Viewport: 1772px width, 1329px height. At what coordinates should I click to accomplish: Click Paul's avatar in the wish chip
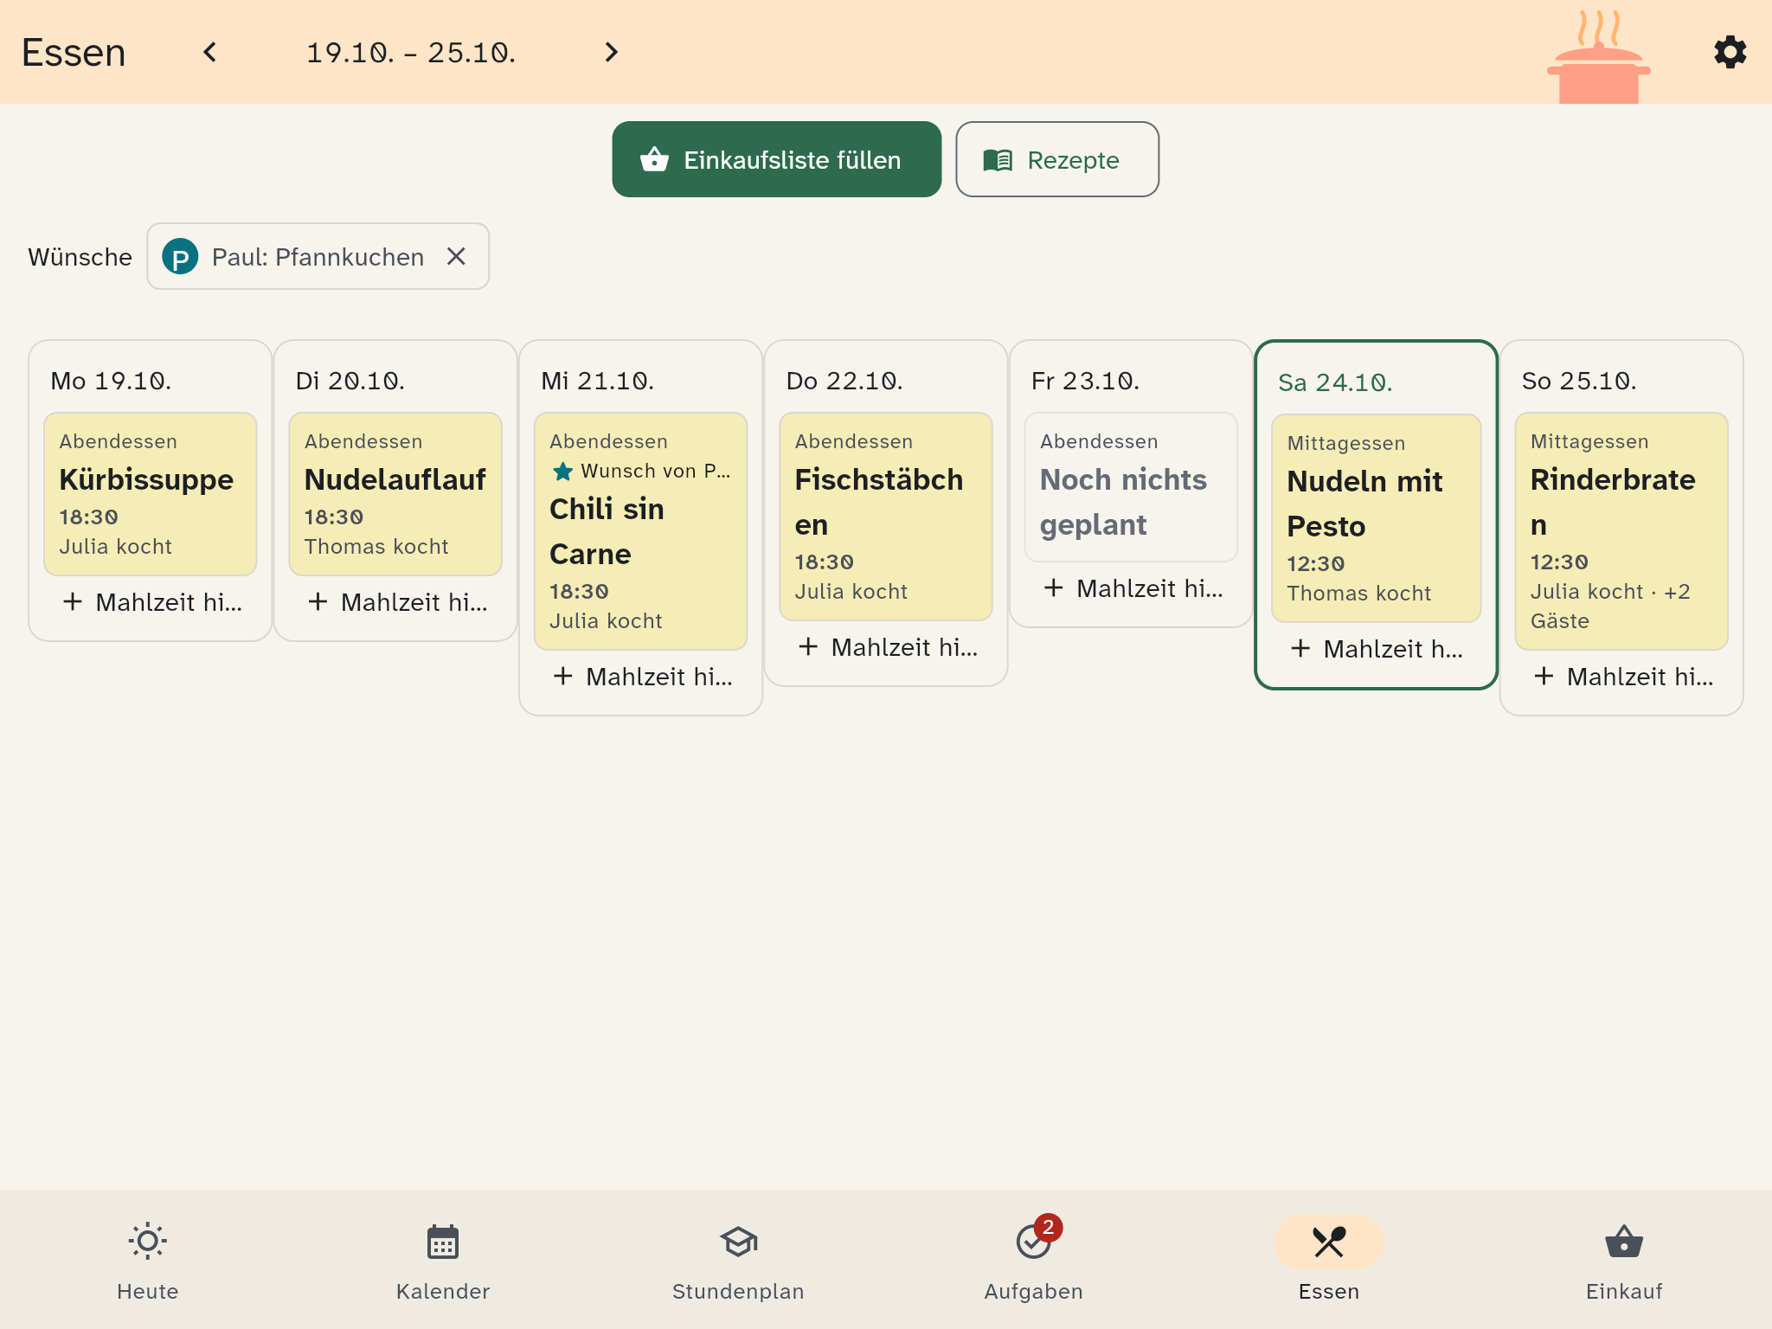[180, 257]
